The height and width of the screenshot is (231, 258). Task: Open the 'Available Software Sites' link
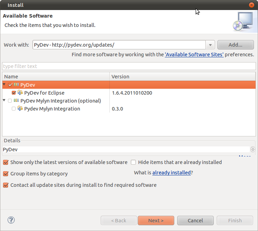coord(194,55)
